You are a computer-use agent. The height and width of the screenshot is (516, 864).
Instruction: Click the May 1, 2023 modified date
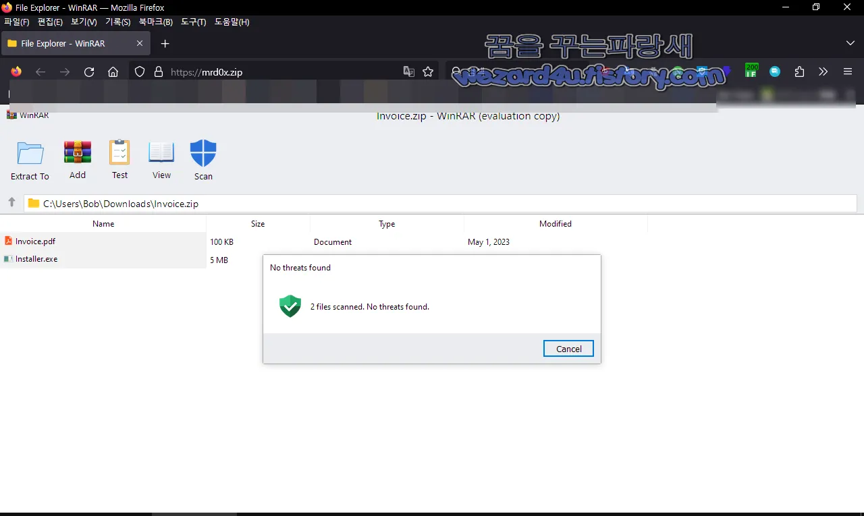click(x=489, y=241)
